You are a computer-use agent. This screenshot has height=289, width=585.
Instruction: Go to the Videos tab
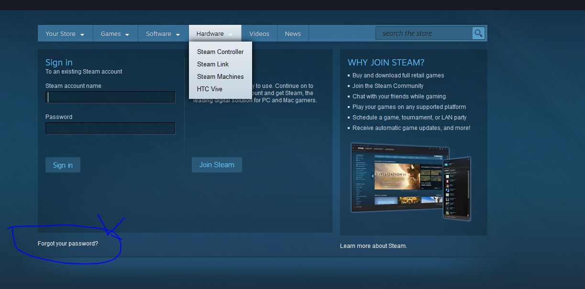pos(259,33)
